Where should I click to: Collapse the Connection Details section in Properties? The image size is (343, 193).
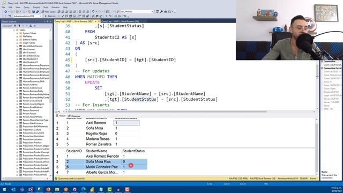pyautogui.click(x=322, y=68)
